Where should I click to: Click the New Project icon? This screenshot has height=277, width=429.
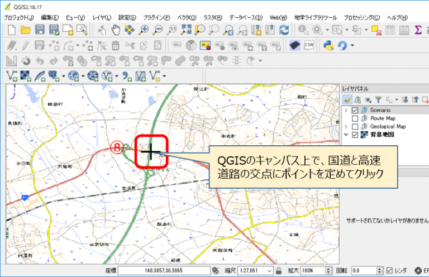click(12, 30)
